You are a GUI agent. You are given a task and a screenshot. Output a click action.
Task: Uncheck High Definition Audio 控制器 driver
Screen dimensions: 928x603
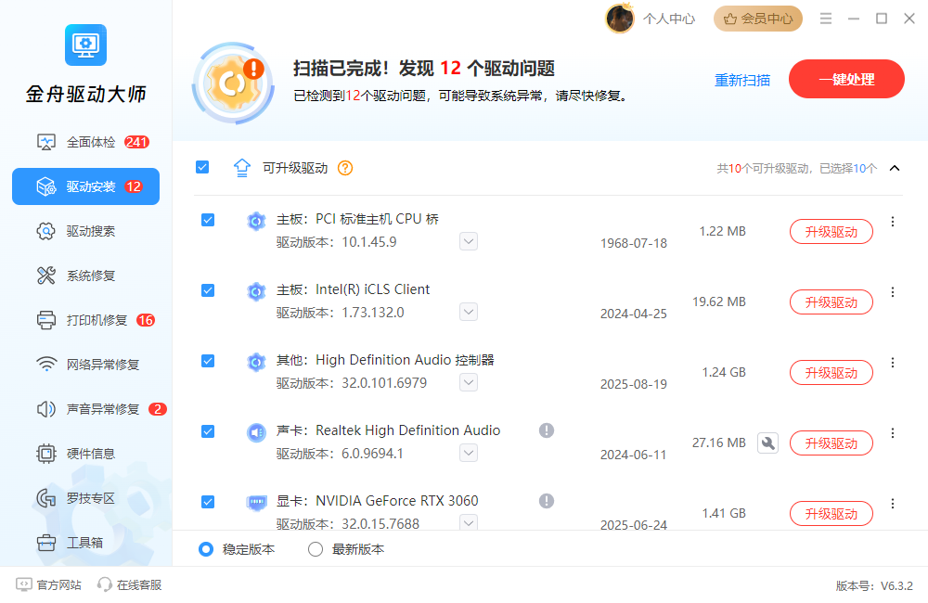coord(208,361)
